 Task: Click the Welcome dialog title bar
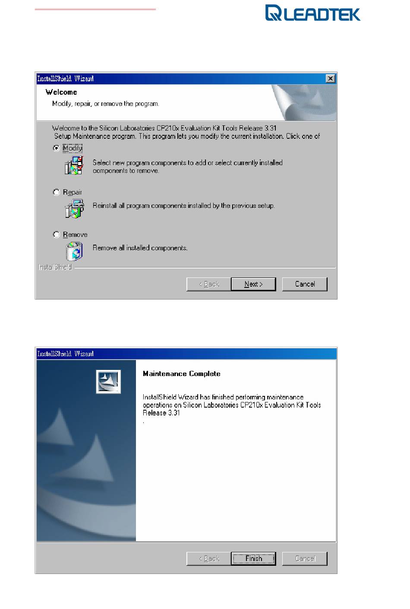180,79
